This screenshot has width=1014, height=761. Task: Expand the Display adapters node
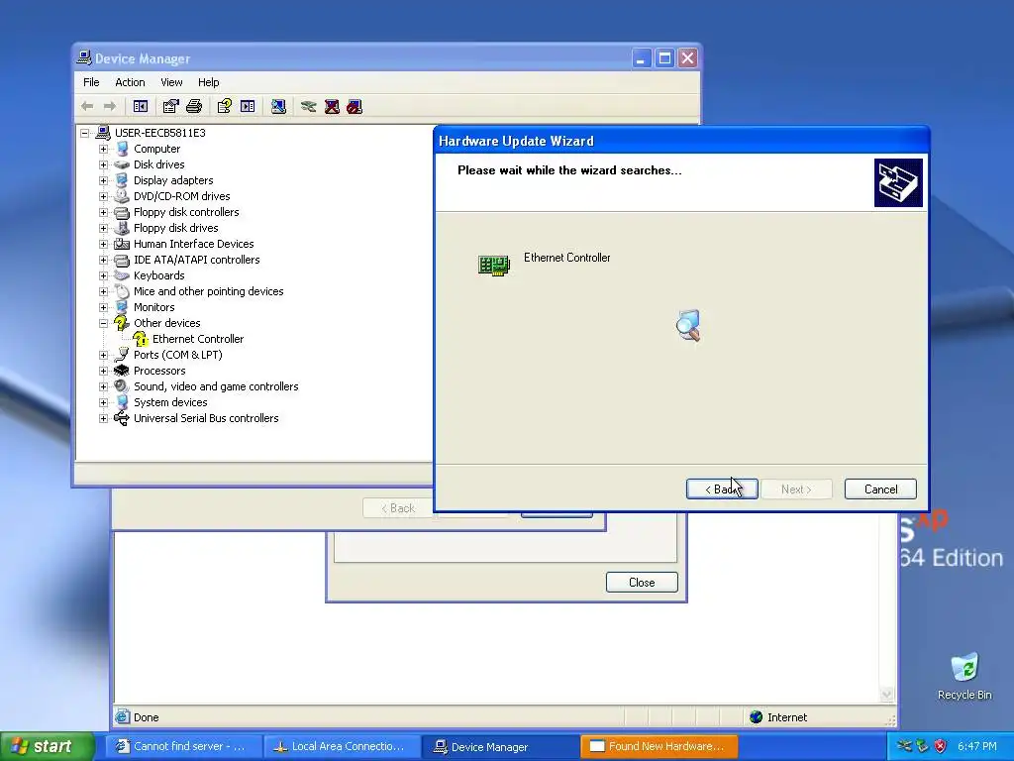[x=103, y=180]
